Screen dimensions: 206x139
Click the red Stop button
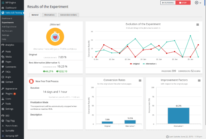183,3
